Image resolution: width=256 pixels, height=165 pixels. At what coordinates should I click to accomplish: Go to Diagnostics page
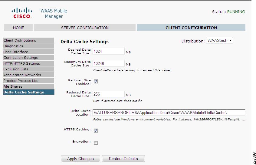[28, 46]
